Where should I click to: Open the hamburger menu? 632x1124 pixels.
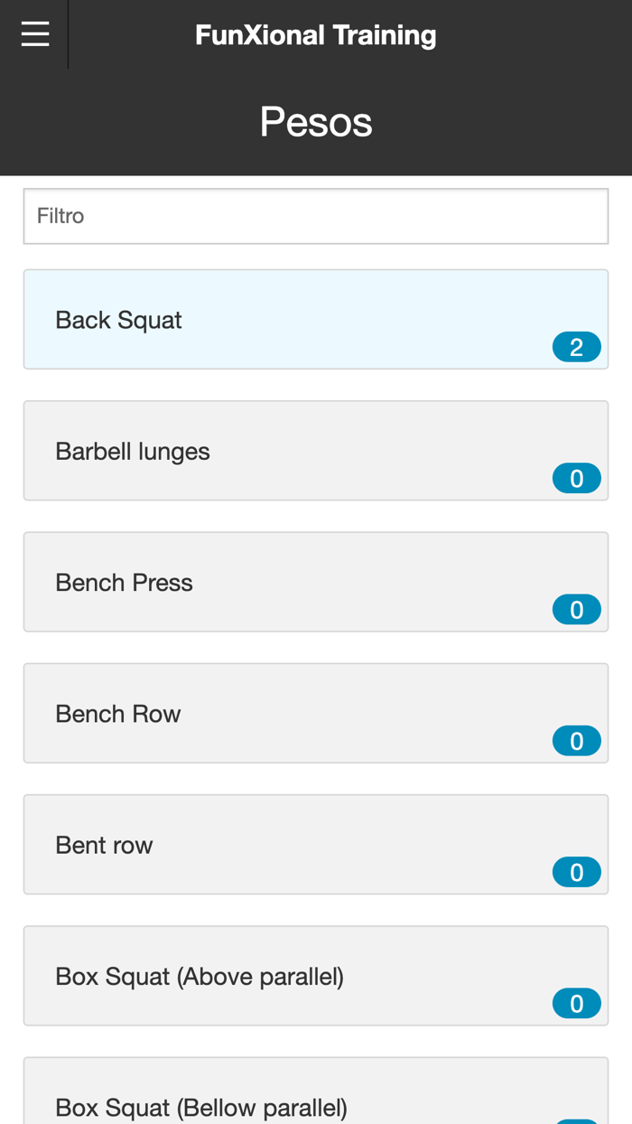(x=35, y=34)
